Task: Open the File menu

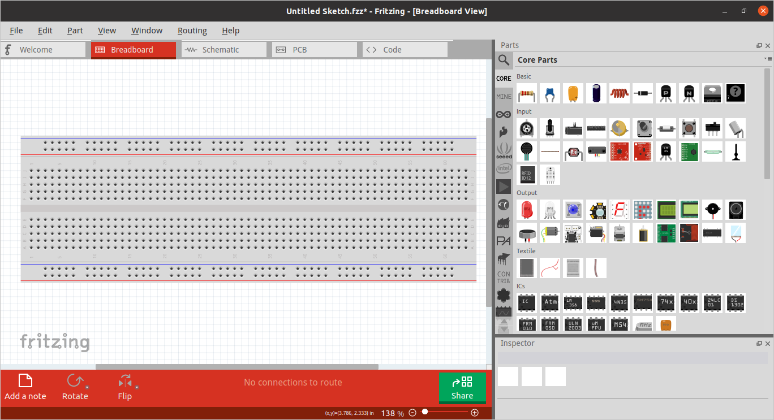Action: click(x=16, y=31)
